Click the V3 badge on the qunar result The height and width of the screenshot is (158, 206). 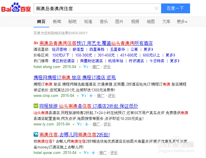[x=86, y=153]
